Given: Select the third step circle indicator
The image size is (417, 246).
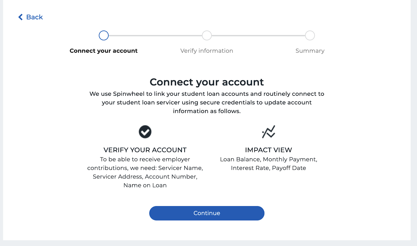Looking at the screenshot, I should click(310, 35).
